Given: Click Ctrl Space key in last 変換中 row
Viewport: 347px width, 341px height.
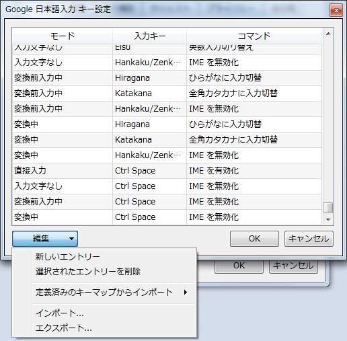Looking at the screenshot, I should coord(150,217).
